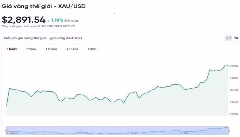
Task: Select the 3 Tháng time range
Action: (72, 49)
